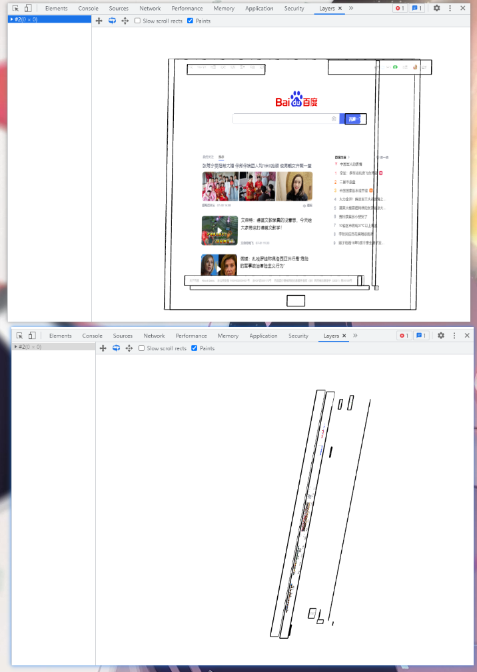Close Layers tab in lower DevTools

point(344,336)
